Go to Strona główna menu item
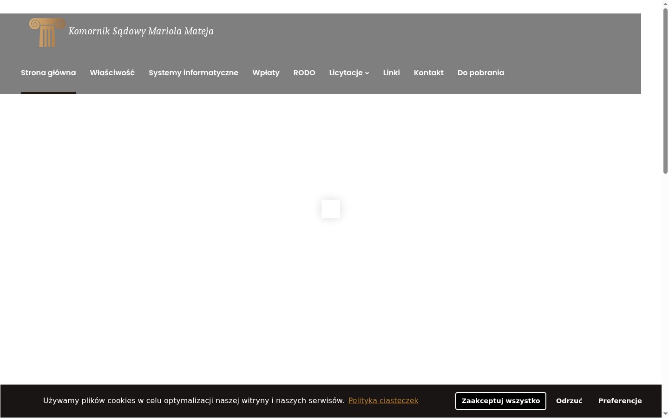 click(x=48, y=72)
